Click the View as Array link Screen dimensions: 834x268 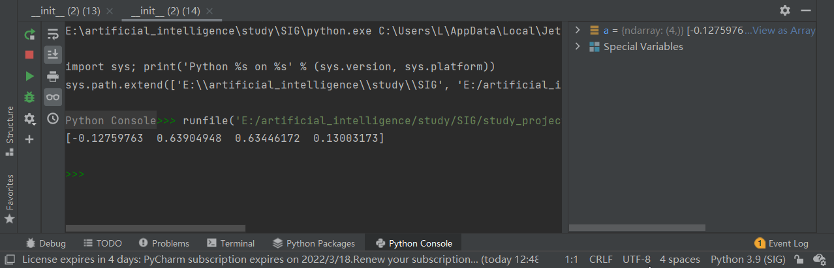click(784, 30)
